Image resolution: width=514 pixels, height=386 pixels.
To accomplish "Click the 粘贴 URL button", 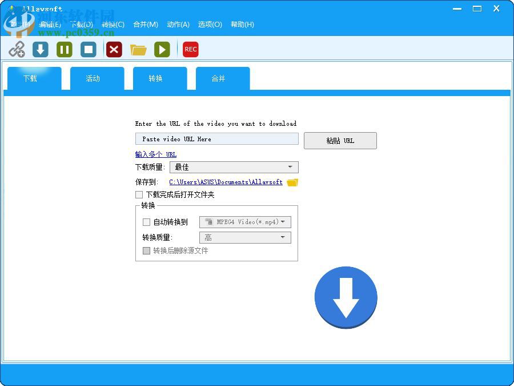I will (x=340, y=140).
